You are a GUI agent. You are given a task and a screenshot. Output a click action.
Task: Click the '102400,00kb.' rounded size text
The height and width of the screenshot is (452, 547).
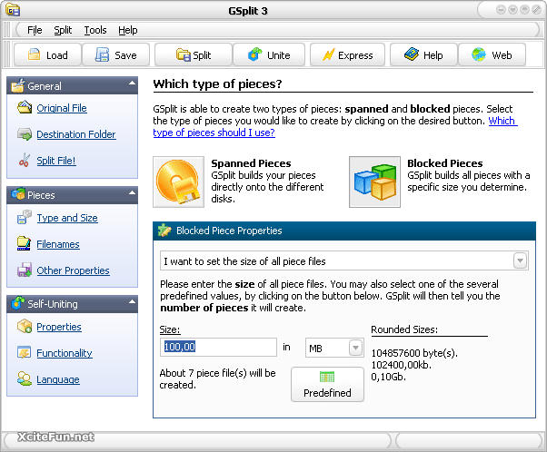pos(402,365)
